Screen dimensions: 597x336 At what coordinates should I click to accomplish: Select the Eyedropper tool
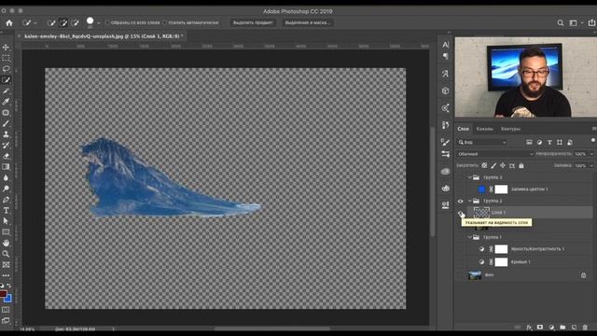pyautogui.click(x=6, y=102)
